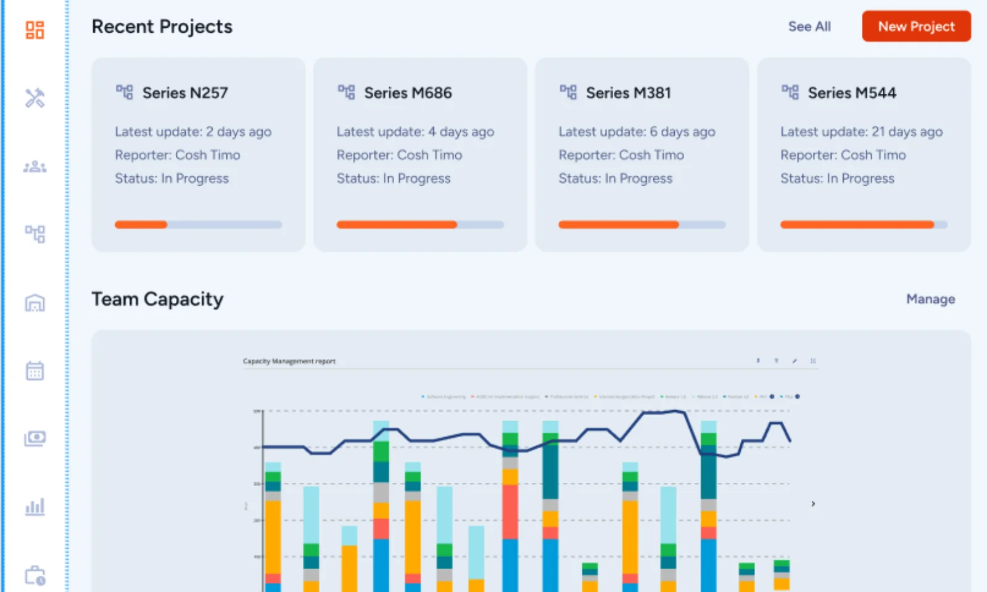Pin the Capacity Management report chart
Screen dimensions: 987x592
click(758, 361)
